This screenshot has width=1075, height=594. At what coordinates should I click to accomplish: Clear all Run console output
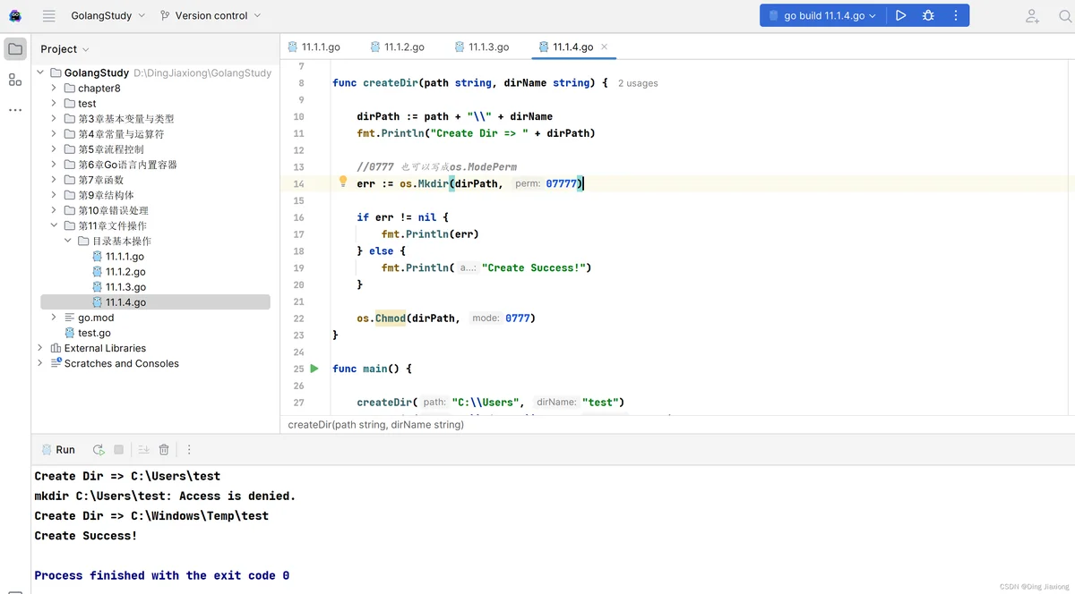pos(164,450)
